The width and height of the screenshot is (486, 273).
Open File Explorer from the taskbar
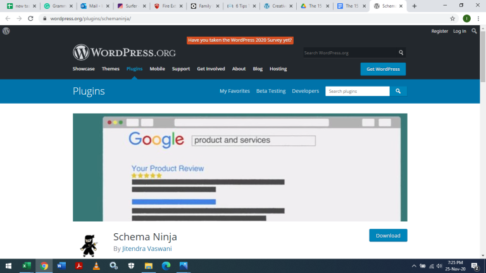pyautogui.click(x=149, y=266)
